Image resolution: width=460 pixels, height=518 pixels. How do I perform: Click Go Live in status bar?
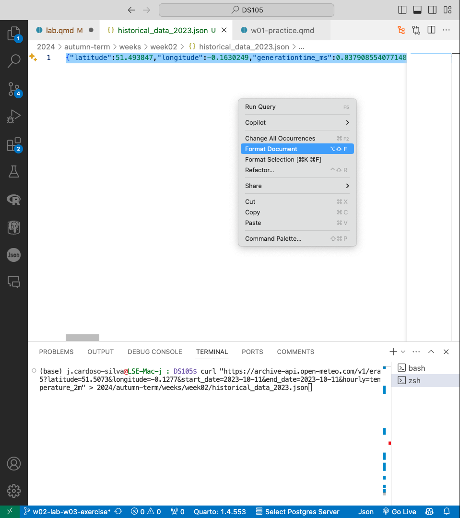pos(400,512)
